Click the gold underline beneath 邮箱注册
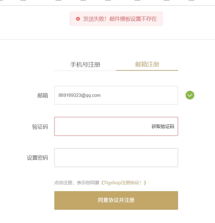 pyautogui.click(x=147, y=70)
